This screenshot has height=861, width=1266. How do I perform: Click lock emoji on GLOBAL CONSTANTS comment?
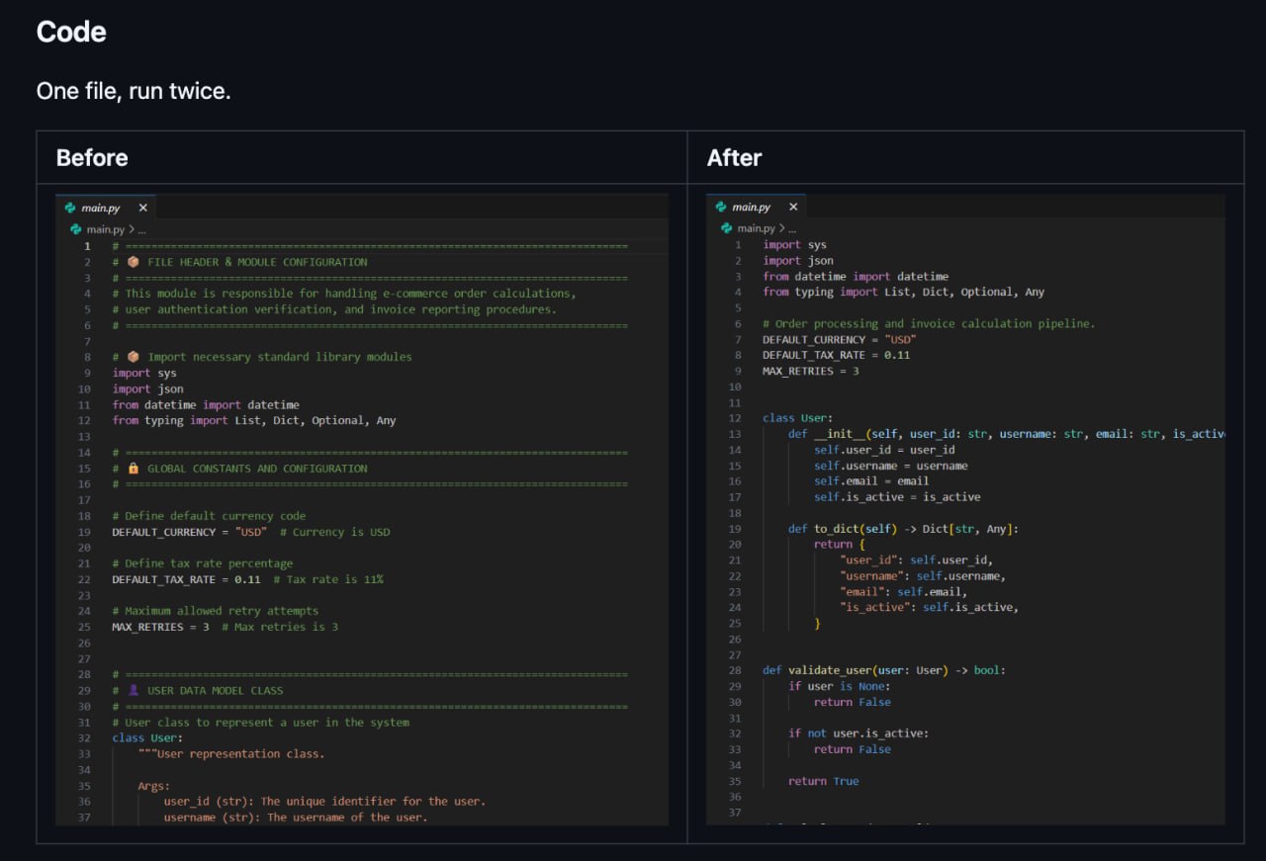pos(133,469)
